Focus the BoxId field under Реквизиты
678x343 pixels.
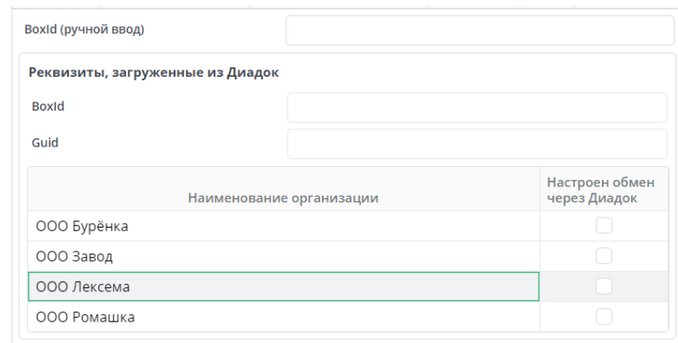tap(477, 107)
